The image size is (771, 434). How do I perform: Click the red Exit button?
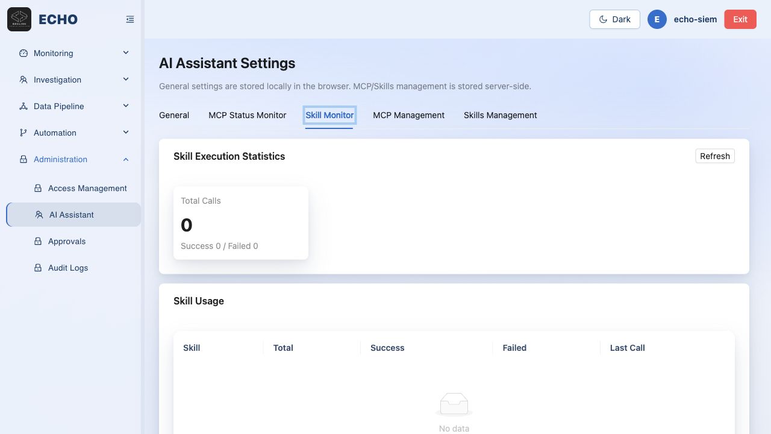[x=740, y=19]
